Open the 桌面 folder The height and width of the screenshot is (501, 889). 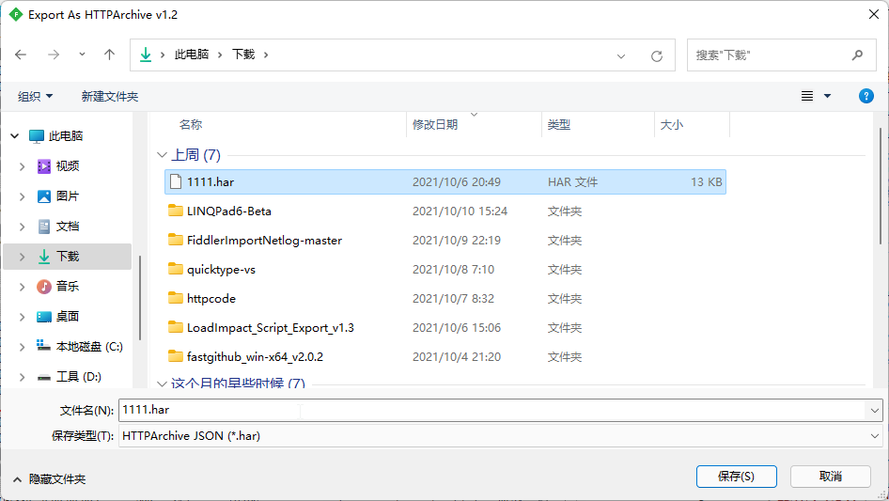click(x=68, y=317)
